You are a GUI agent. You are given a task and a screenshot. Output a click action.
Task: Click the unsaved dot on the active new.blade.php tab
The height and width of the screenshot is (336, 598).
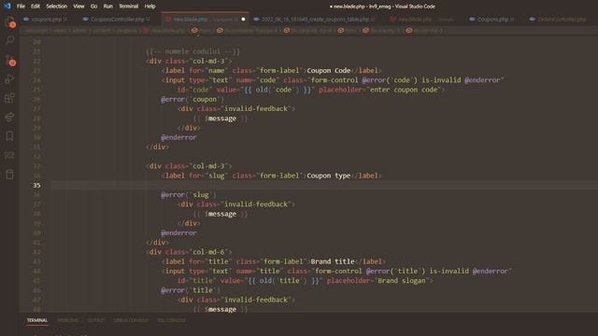243,19
